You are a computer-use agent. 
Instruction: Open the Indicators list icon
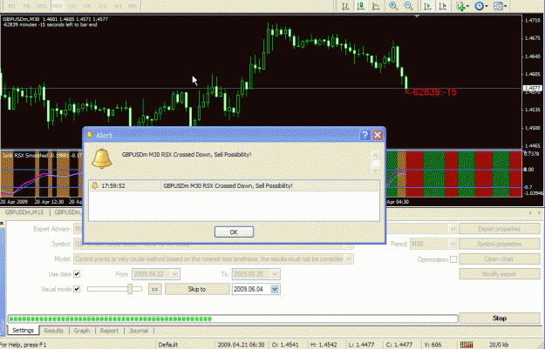[x=460, y=6]
